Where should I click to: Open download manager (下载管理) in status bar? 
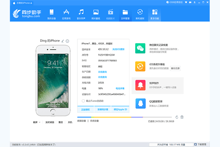point(200,144)
